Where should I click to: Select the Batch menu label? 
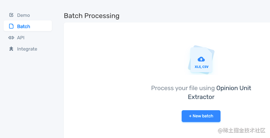24,26
